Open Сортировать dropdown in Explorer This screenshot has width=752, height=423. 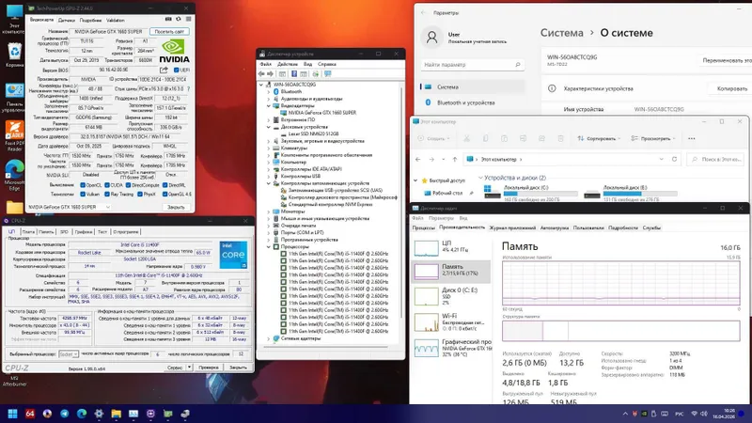(599, 138)
